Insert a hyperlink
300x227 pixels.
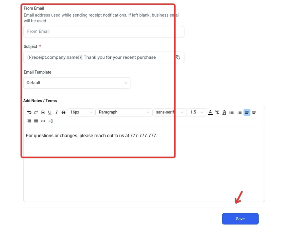click(43, 121)
